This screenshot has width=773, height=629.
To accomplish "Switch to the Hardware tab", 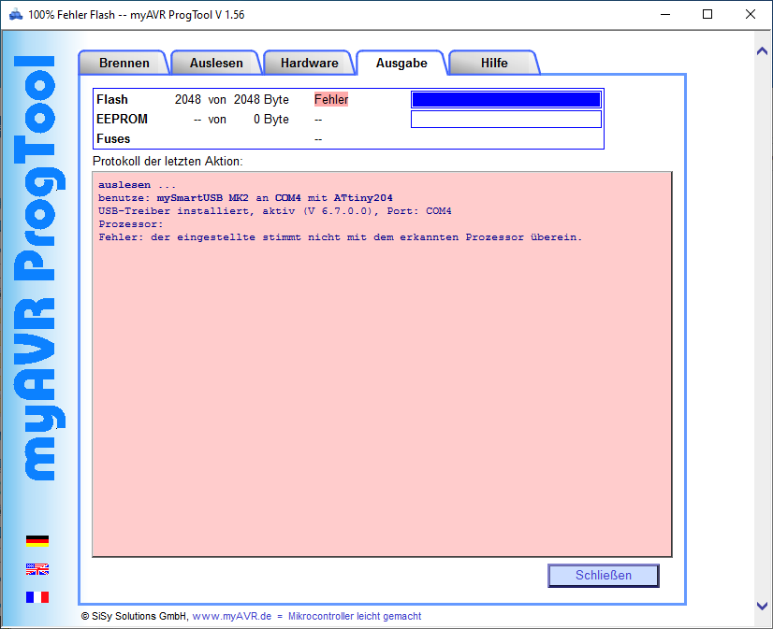I will point(309,63).
